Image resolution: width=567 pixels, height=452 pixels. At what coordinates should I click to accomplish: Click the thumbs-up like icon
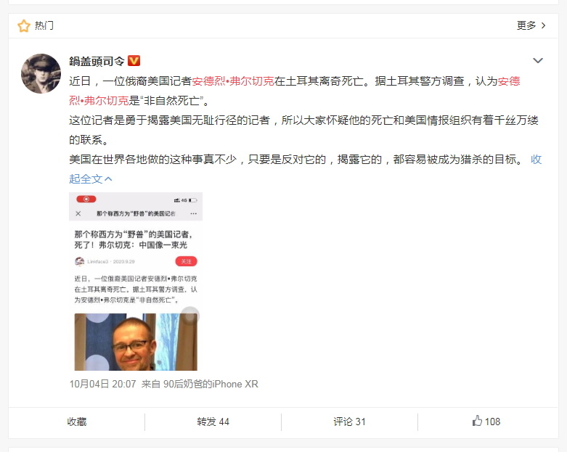pos(477,421)
